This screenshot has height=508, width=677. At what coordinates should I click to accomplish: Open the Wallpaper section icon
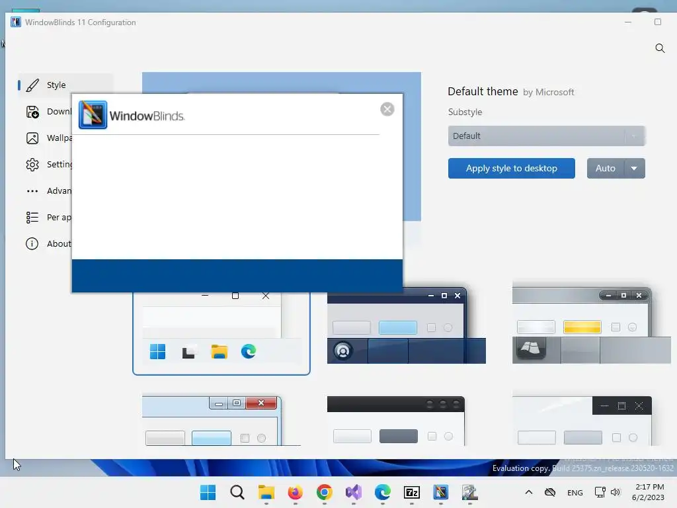point(32,138)
